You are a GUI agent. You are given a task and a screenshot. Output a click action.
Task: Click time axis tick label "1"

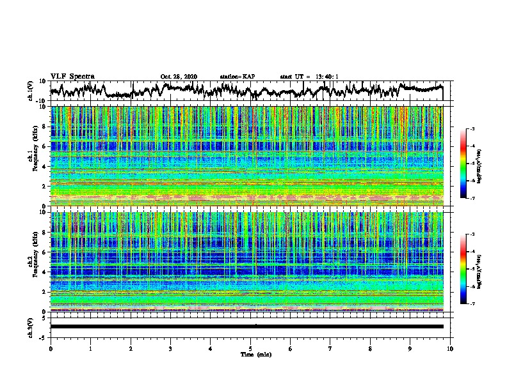click(x=90, y=349)
